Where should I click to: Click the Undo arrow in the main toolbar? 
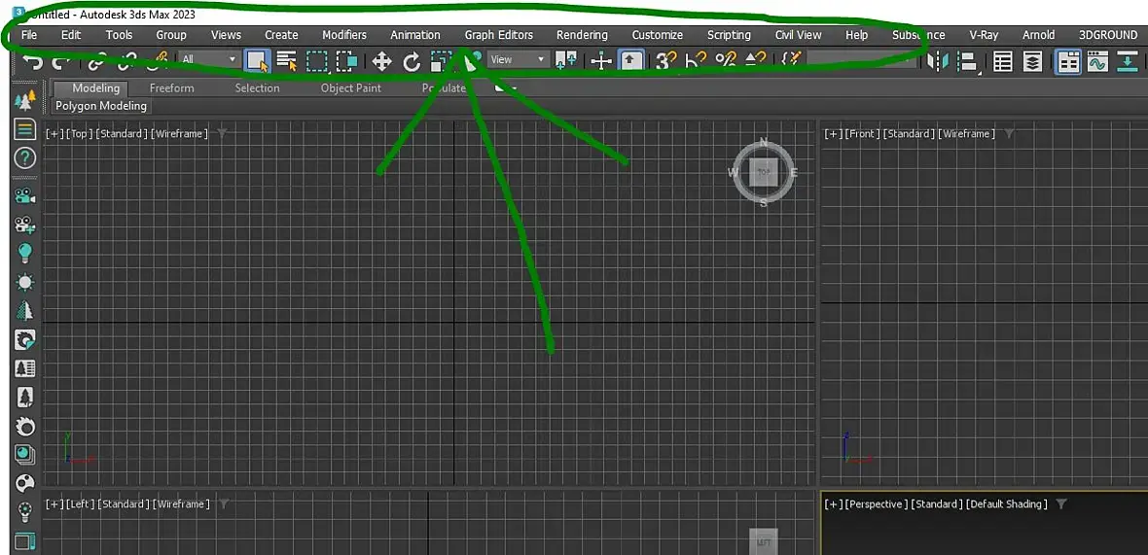(33, 61)
